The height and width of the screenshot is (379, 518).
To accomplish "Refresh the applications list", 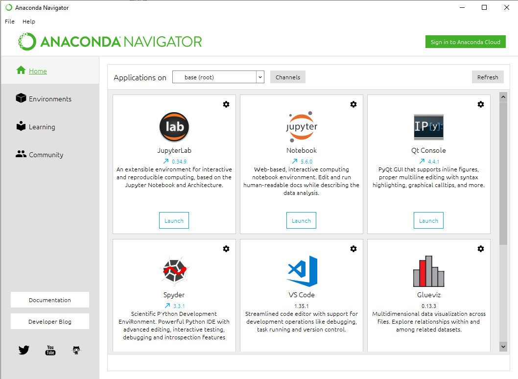I will point(488,77).
